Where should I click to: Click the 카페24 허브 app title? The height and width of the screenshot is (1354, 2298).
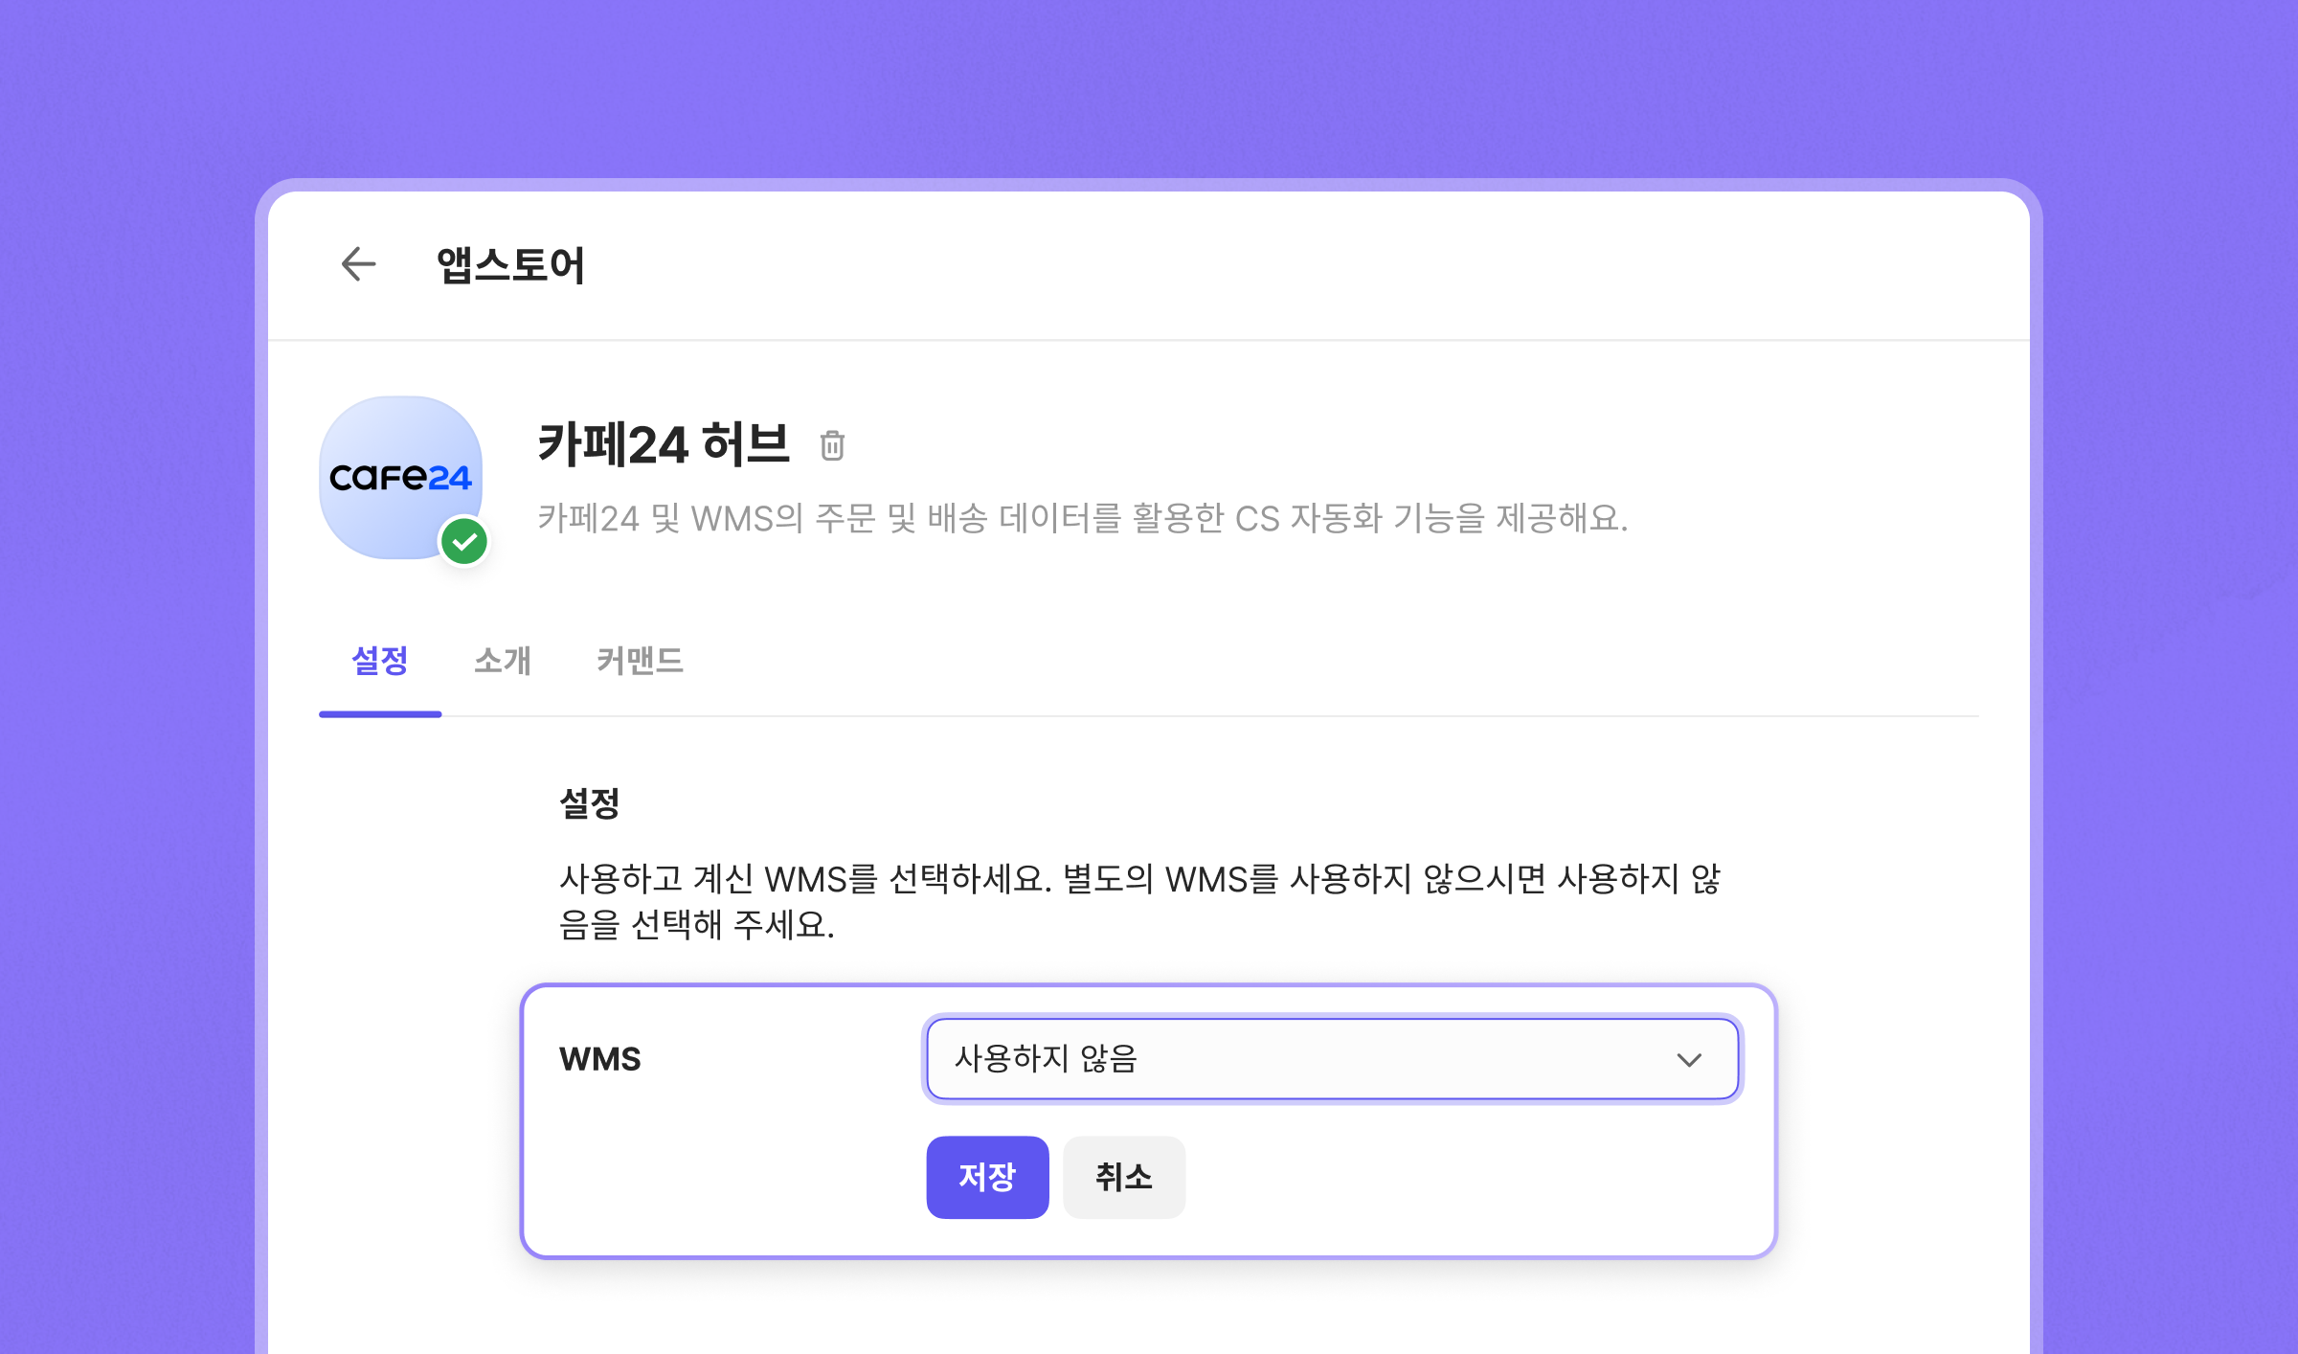[x=664, y=444]
